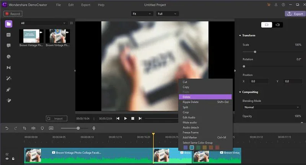Screen dimensions: 306x165
Task: Open the Export menu
Action: pos(86,5)
